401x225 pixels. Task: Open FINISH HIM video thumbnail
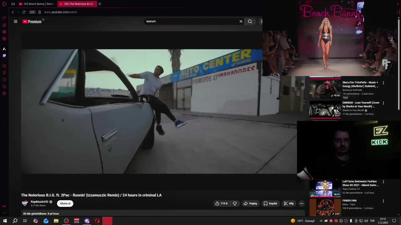point(325,207)
